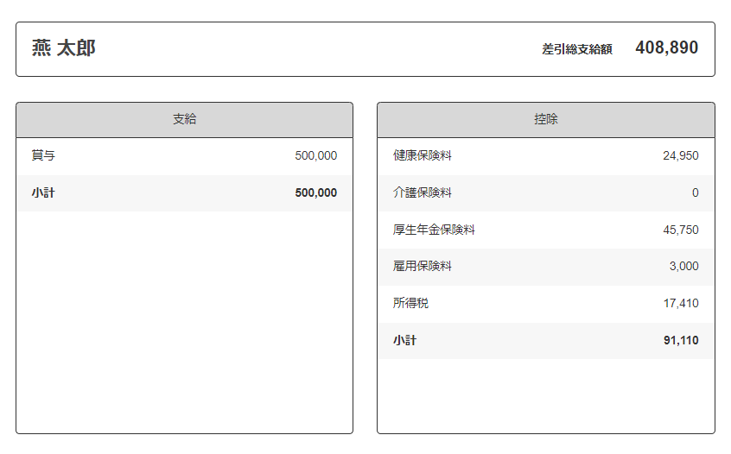Click the 所得税 amount 17,410
The image size is (731, 454).
(x=681, y=303)
